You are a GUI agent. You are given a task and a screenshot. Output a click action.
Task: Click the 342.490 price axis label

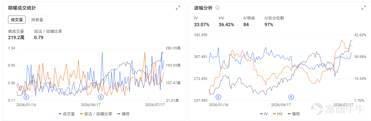pos(201,35)
